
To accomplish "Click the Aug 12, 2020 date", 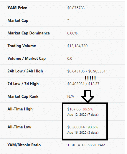I will (x=77, y=115).
